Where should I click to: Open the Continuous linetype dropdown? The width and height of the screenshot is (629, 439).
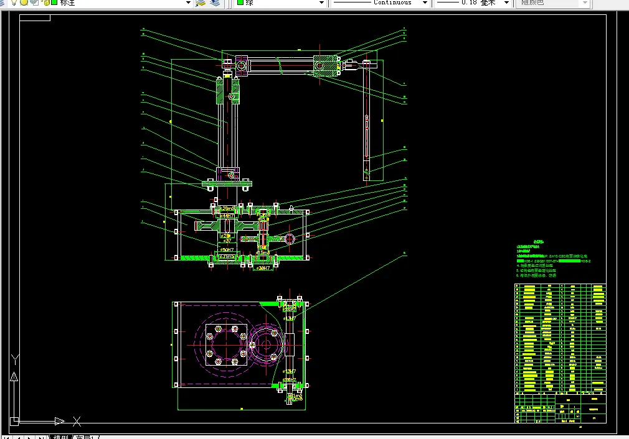pos(425,3)
